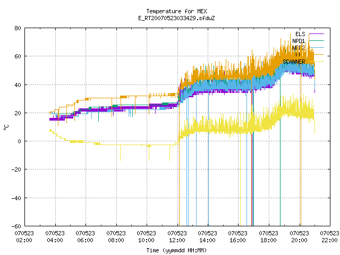Click the x-axis tick '070523 14:00'
The width and height of the screenshot is (340, 255).
208,236
